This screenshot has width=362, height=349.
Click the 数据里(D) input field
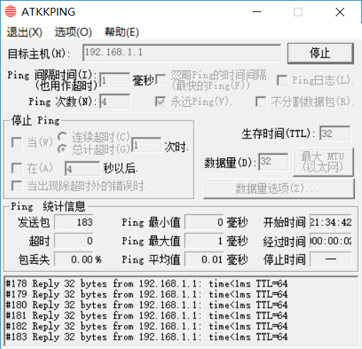point(273,162)
